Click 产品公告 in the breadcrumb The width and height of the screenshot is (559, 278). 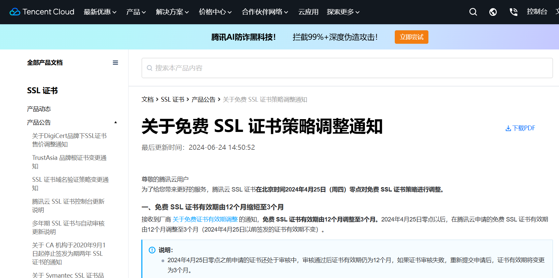click(x=203, y=100)
